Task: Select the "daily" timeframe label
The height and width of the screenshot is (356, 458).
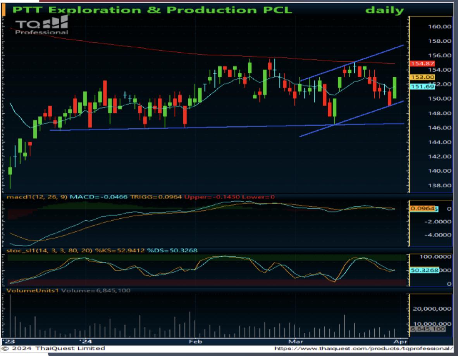Action: 385,10
